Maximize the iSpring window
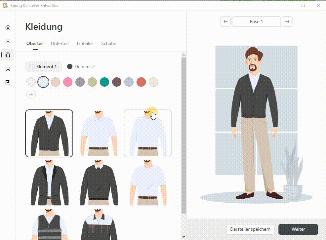326x240 pixels. click(x=303, y=5)
